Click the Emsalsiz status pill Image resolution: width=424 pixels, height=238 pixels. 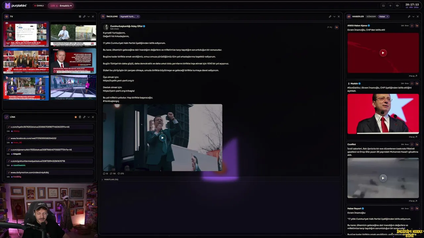click(x=61, y=6)
